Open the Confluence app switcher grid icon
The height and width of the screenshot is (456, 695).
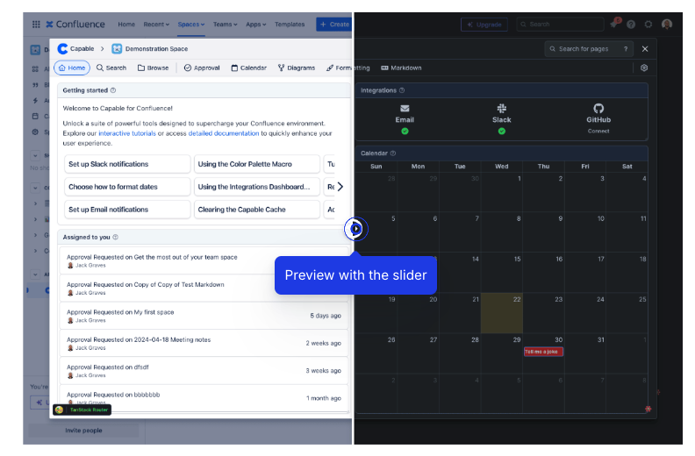35,25
